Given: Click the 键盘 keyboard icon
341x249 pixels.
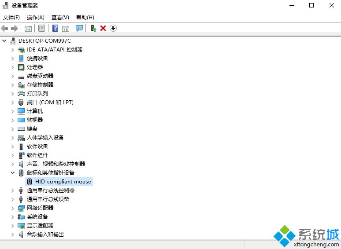Looking at the screenshot, I should click(21, 129).
